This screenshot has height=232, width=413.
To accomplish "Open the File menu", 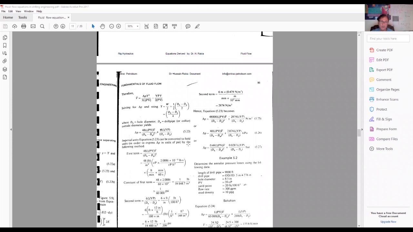I will (x=3, y=11).
